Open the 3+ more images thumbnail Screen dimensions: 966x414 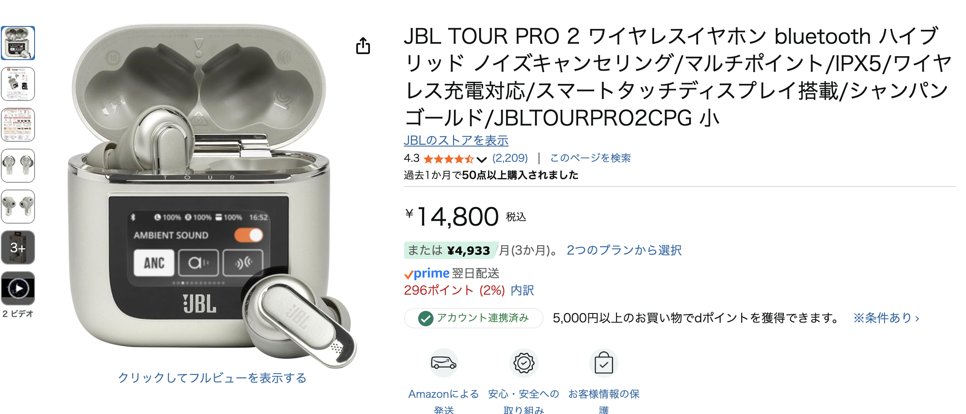click(x=18, y=247)
